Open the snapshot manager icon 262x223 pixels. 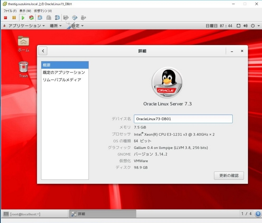[x=57, y=18]
